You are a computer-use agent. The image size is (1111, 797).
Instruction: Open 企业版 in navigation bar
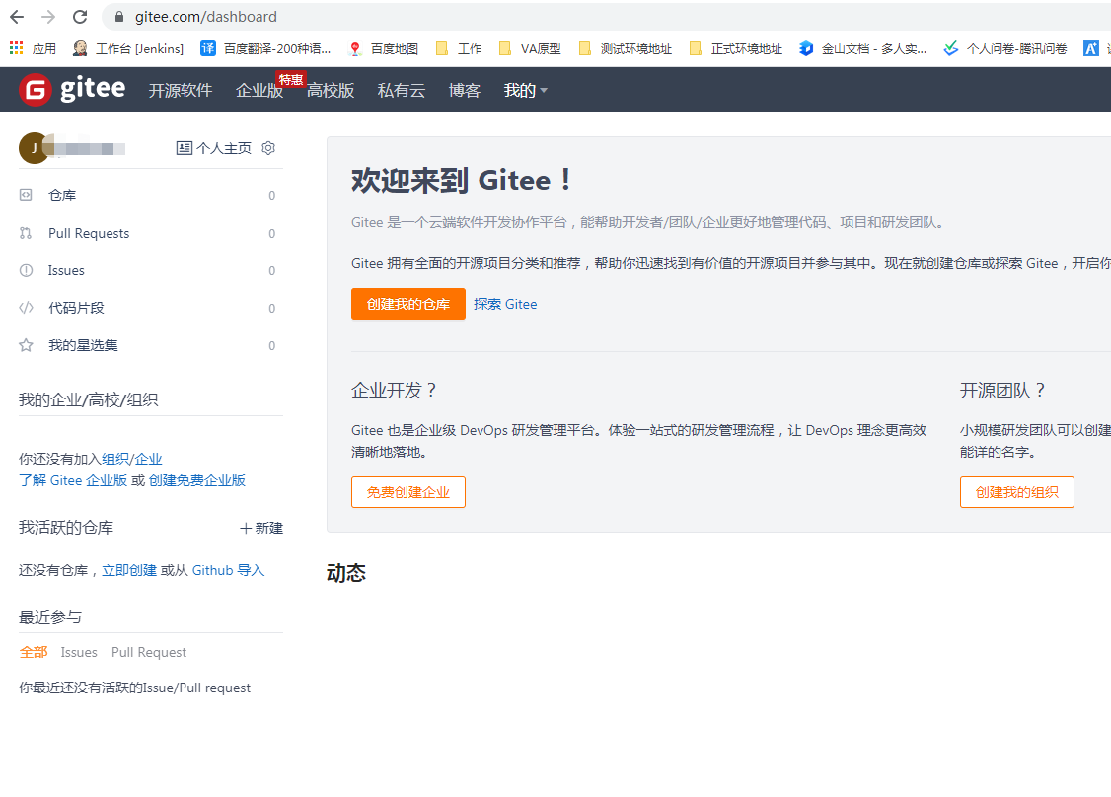tap(259, 90)
